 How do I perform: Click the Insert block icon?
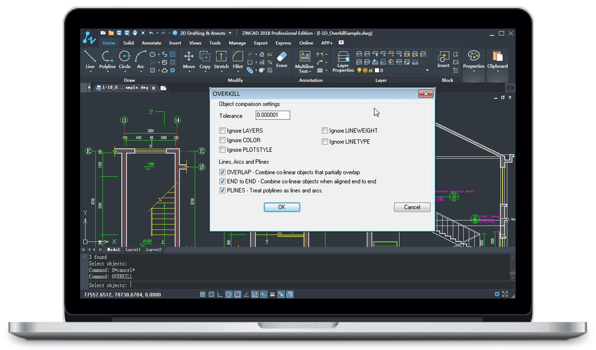click(444, 59)
